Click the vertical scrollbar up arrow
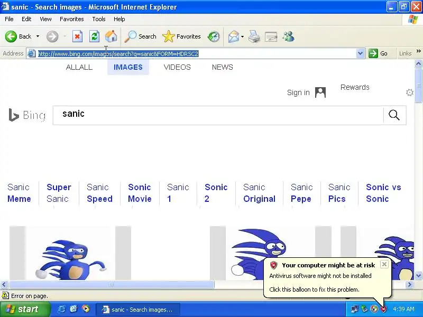This screenshot has width=423, height=317. (x=418, y=64)
